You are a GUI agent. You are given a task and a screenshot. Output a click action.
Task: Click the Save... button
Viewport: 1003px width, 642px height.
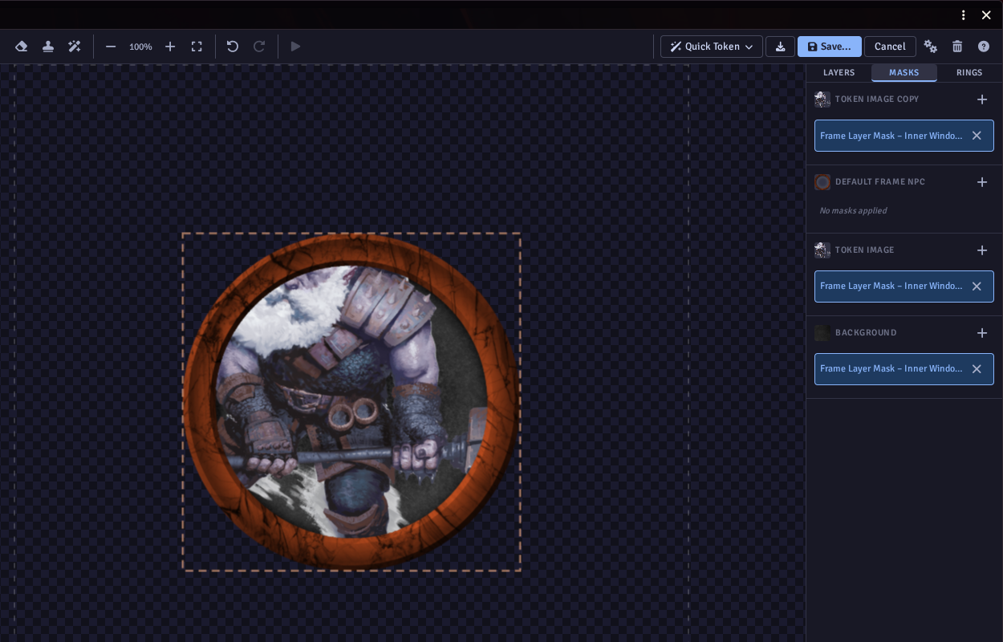tap(830, 47)
